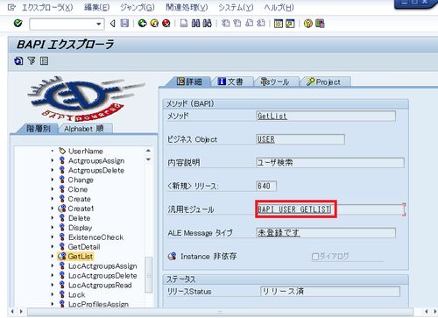
Task: Open the システム(Y) menu
Action: click(x=236, y=7)
